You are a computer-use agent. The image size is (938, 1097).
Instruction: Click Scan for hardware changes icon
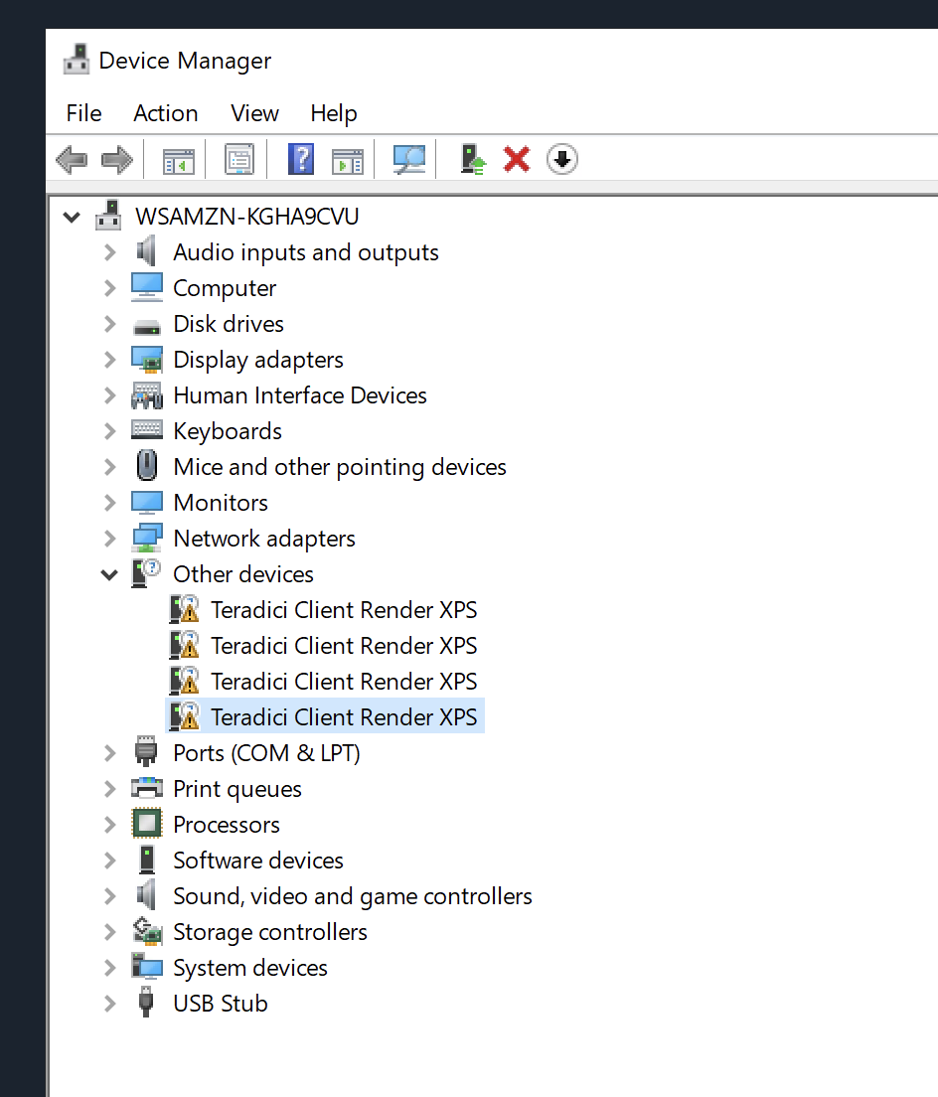(408, 159)
